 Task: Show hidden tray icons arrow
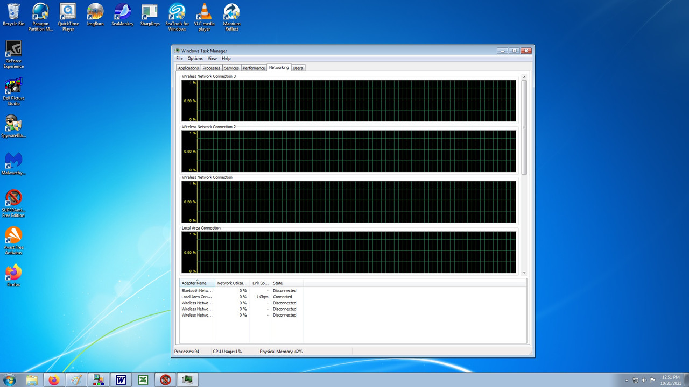coord(627,380)
